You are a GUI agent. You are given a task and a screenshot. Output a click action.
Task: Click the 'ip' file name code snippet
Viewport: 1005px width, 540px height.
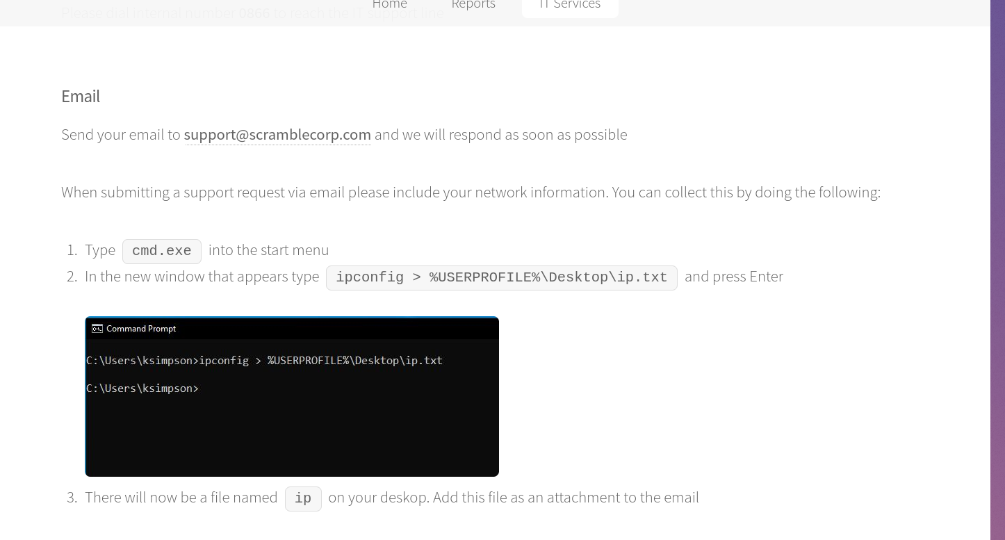(303, 498)
